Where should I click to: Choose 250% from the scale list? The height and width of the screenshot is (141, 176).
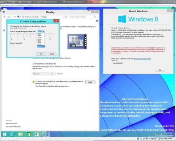pyautogui.click(x=41, y=41)
